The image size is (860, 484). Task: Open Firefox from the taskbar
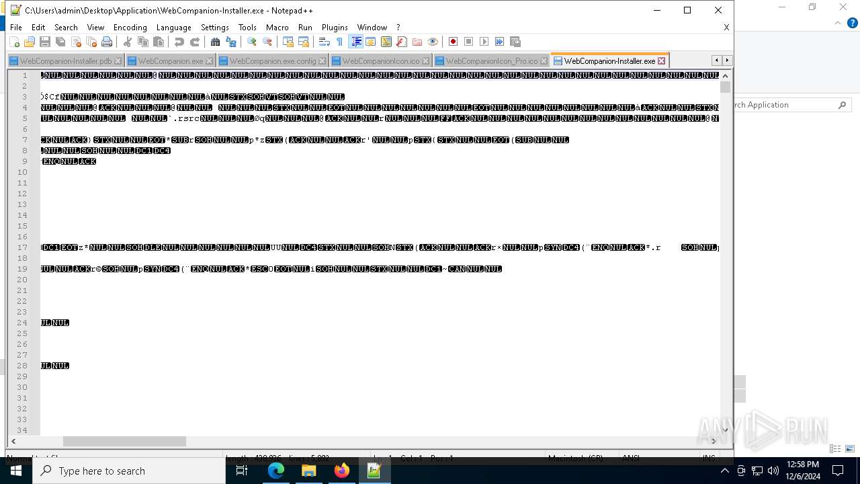tap(342, 471)
